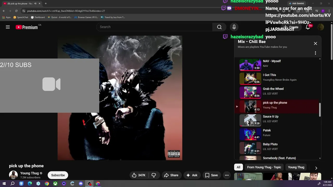Image resolution: width=333 pixels, height=187 pixels.
Task: Open more actions ellipsis next to Save
Action: [x=227, y=175]
